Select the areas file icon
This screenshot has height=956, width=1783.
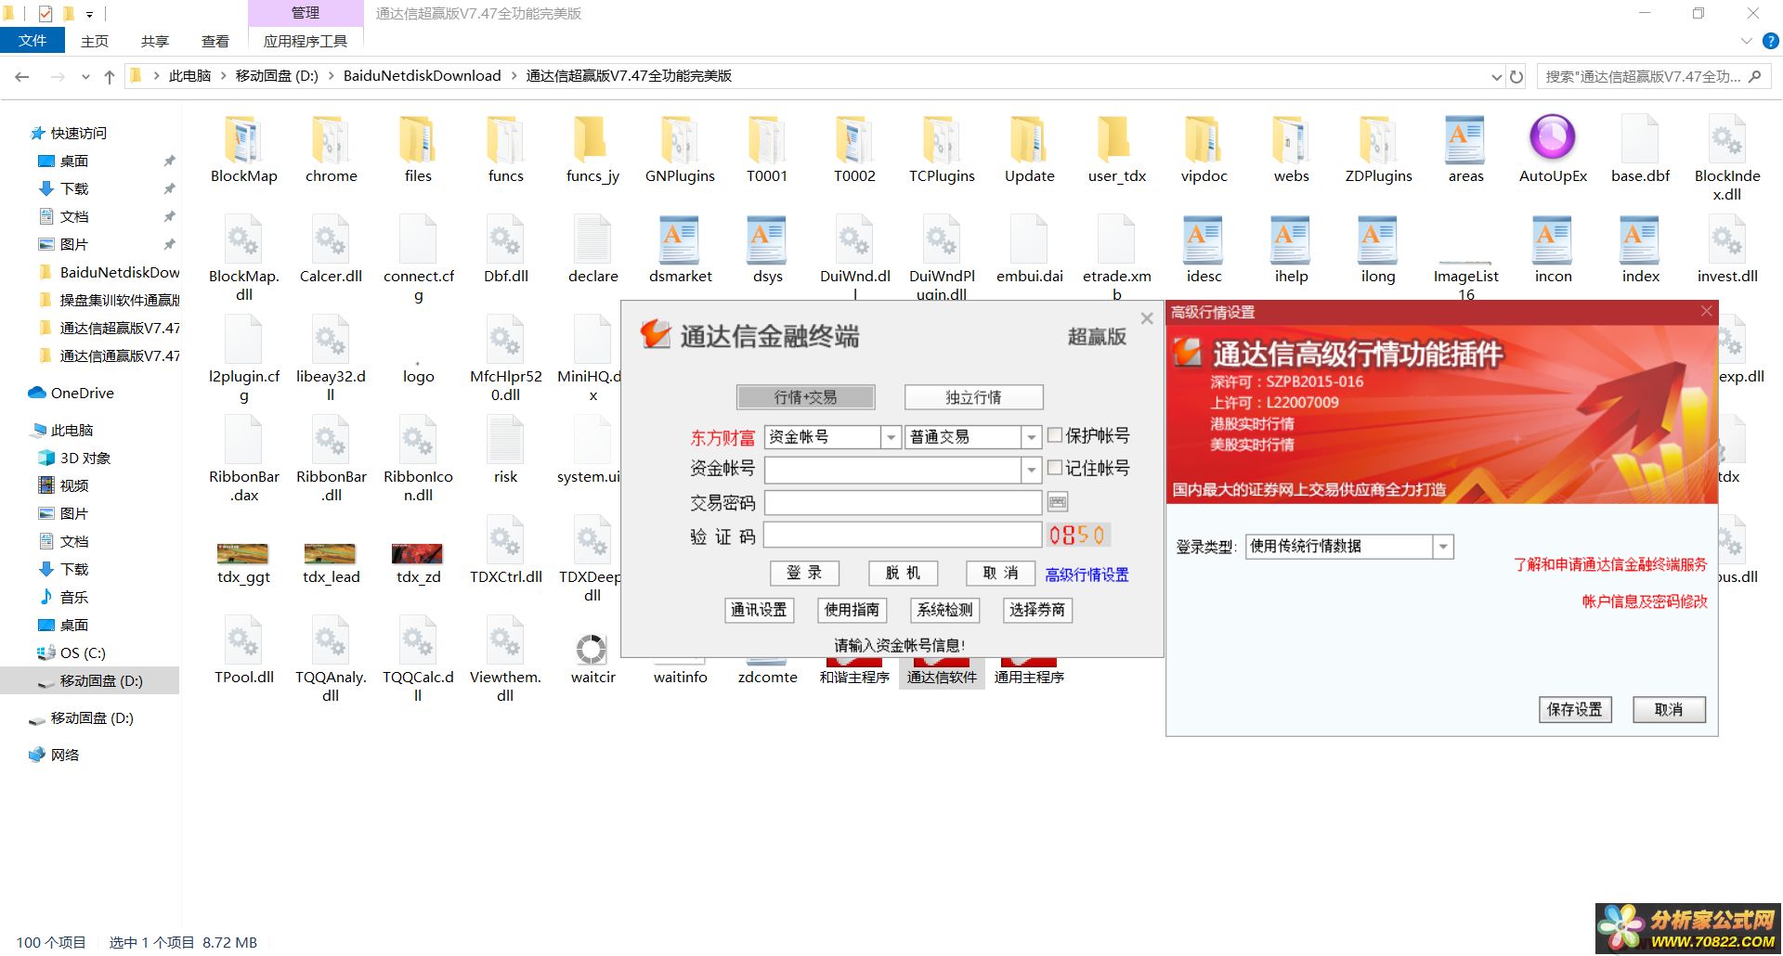coord(1465,140)
